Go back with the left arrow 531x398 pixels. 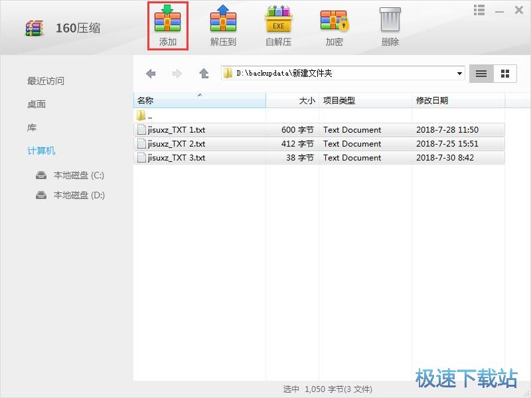click(x=151, y=74)
